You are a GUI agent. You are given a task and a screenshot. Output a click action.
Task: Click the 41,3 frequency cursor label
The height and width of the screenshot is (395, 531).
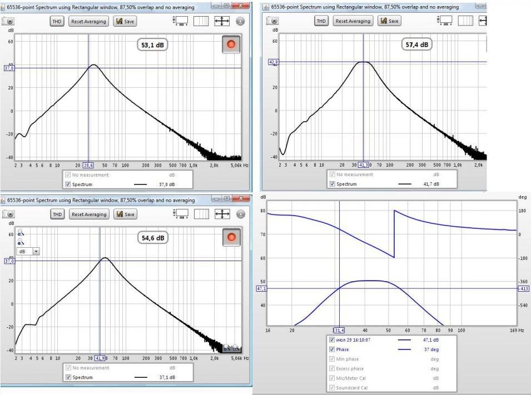364,165
